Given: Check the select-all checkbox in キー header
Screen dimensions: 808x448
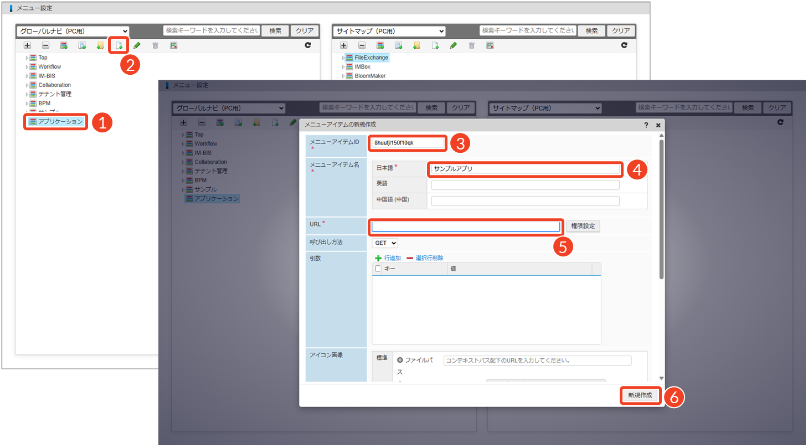Looking at the screenshot, I should pos(378,269).
